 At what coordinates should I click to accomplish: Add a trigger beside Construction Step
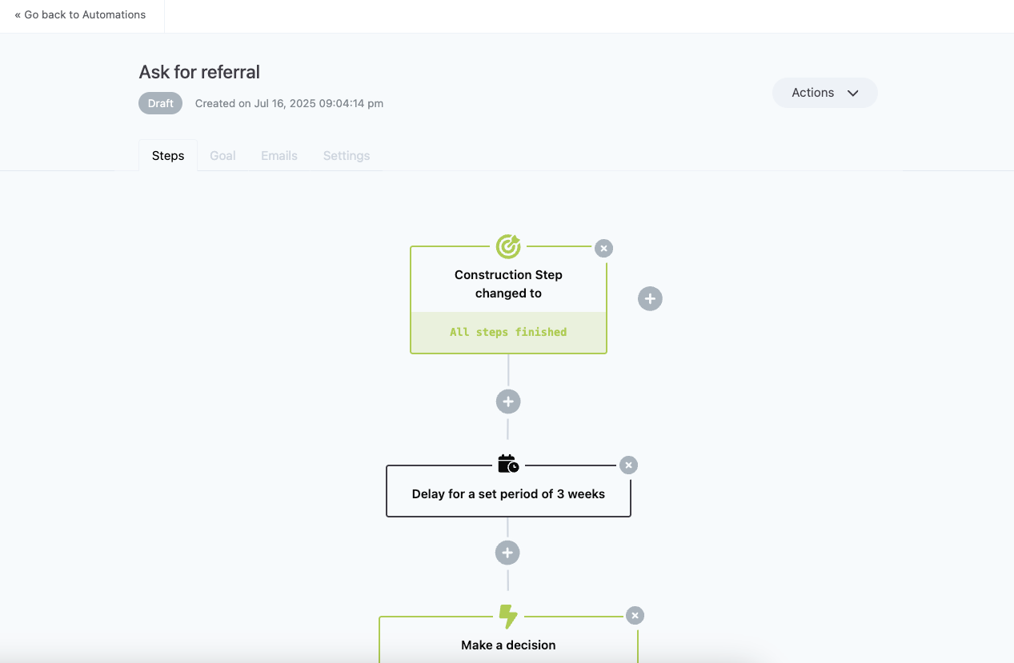pyautogui.click(x=650, y=299)
